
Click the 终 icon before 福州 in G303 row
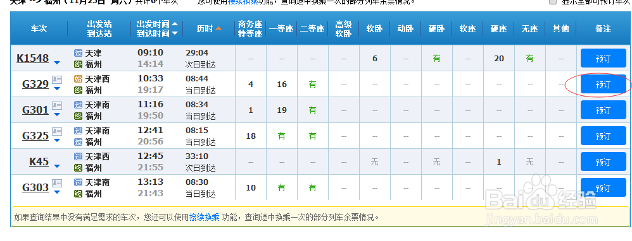(78, 194)
